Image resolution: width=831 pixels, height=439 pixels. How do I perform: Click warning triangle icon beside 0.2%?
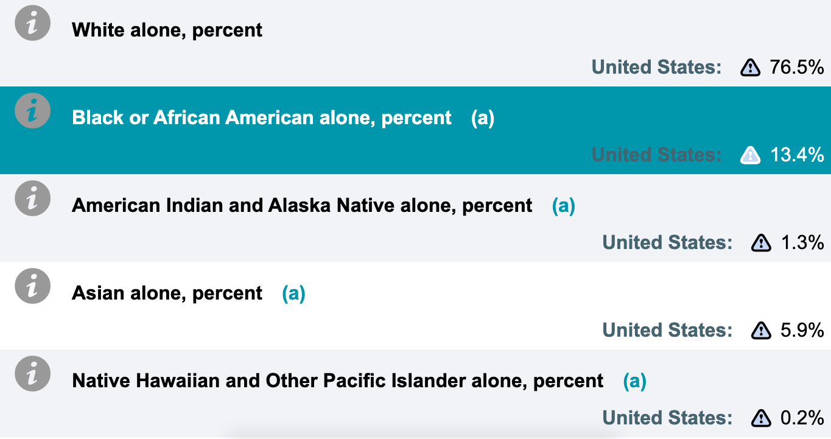coord(761,418)
